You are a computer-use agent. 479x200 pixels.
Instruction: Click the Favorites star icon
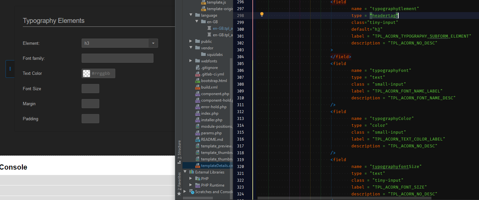click(x=179, y=193)
